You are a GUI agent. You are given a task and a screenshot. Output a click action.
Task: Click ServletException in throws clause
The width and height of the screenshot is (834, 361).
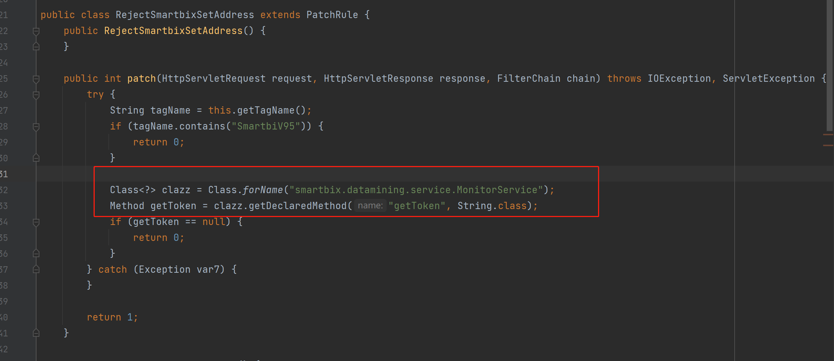pyautogui.click(x=769, y=78)
